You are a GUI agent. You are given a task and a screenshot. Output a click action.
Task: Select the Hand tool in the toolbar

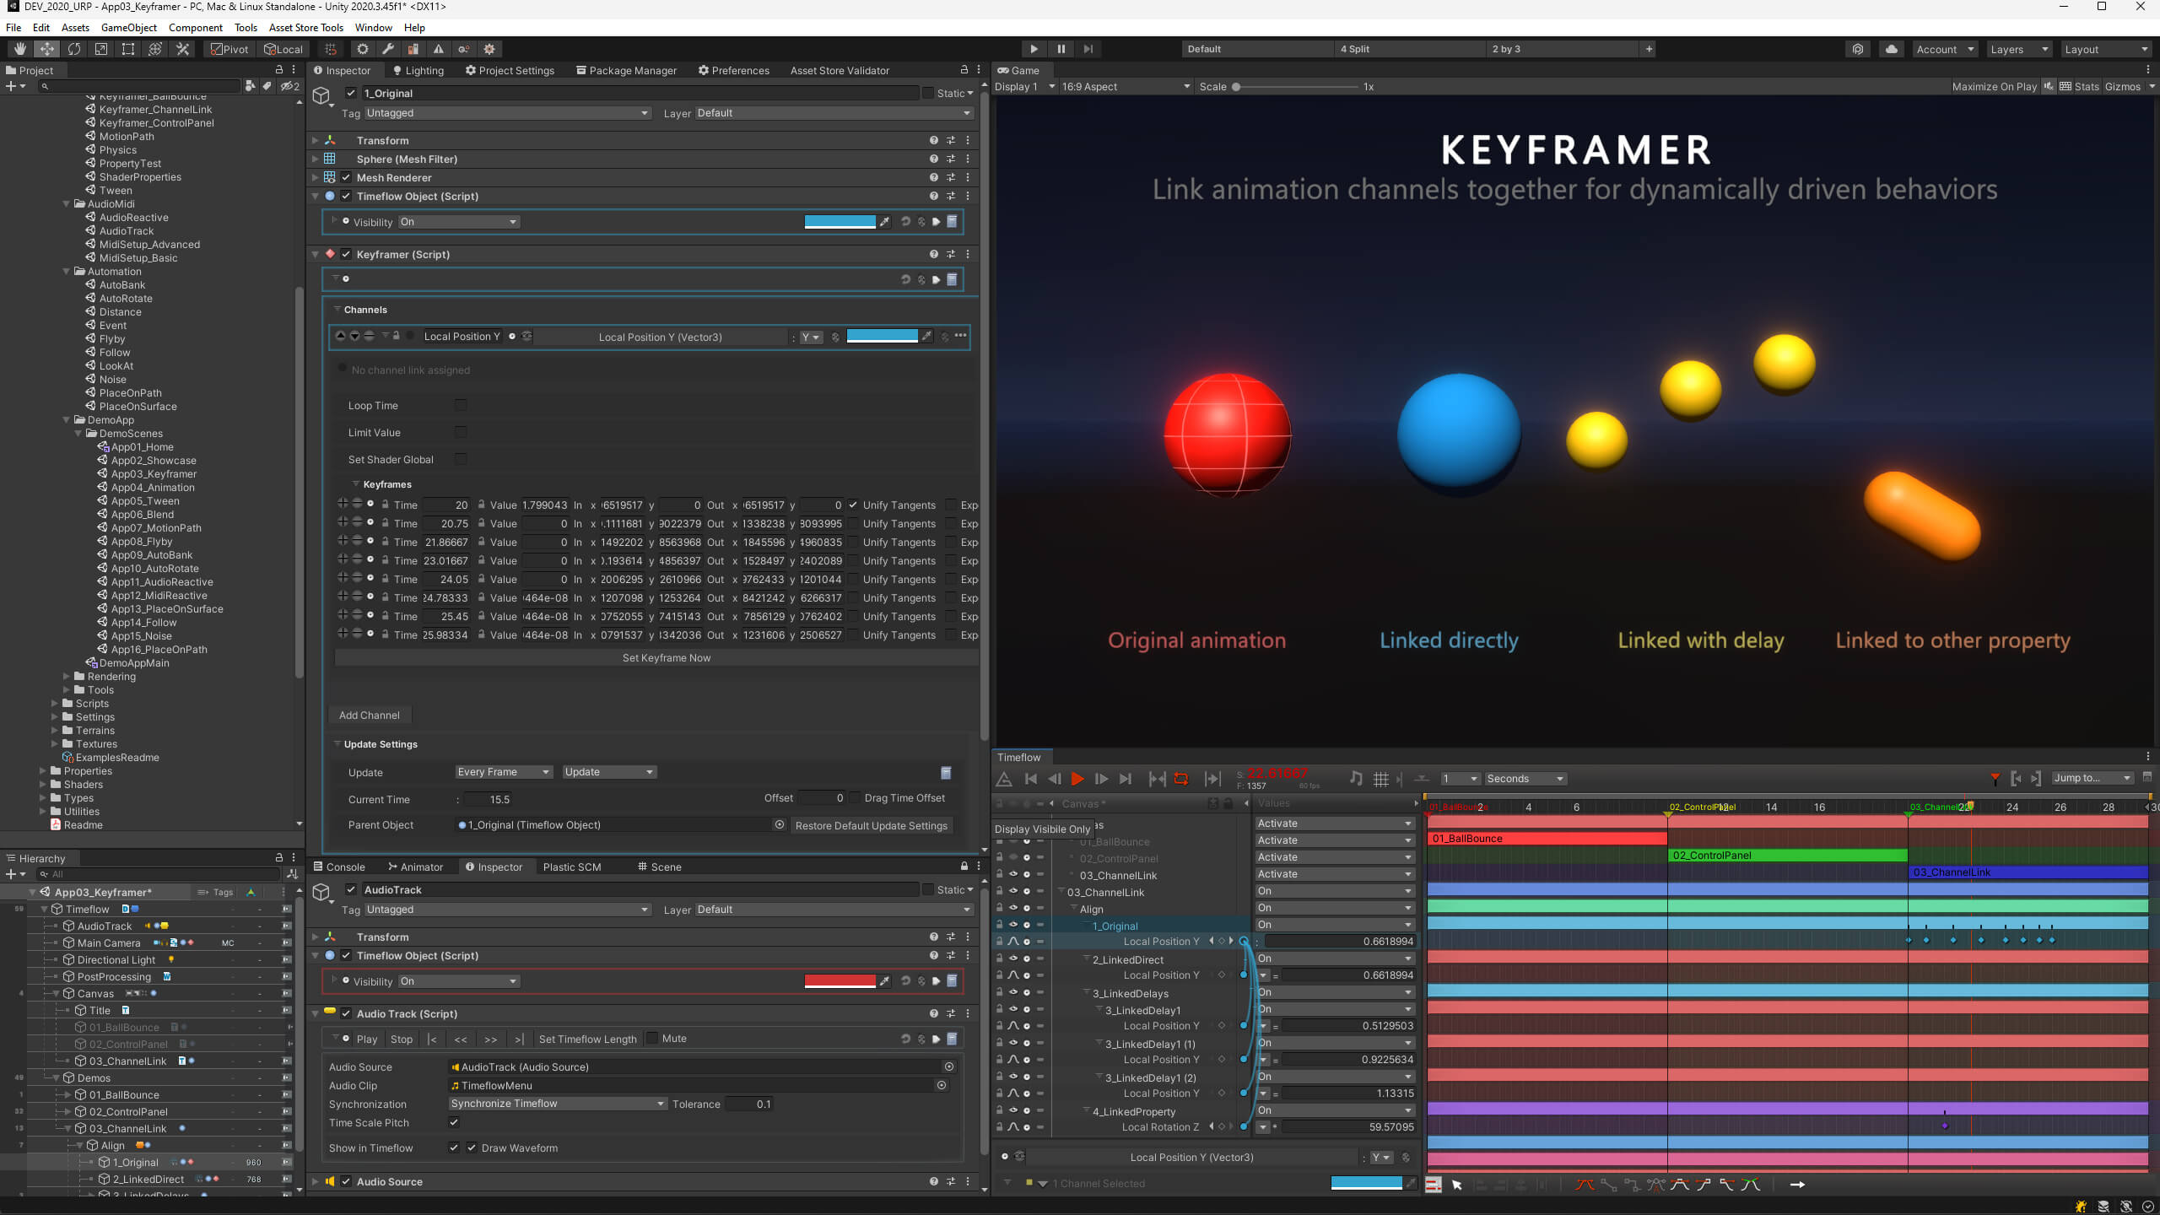coord(19,48)
